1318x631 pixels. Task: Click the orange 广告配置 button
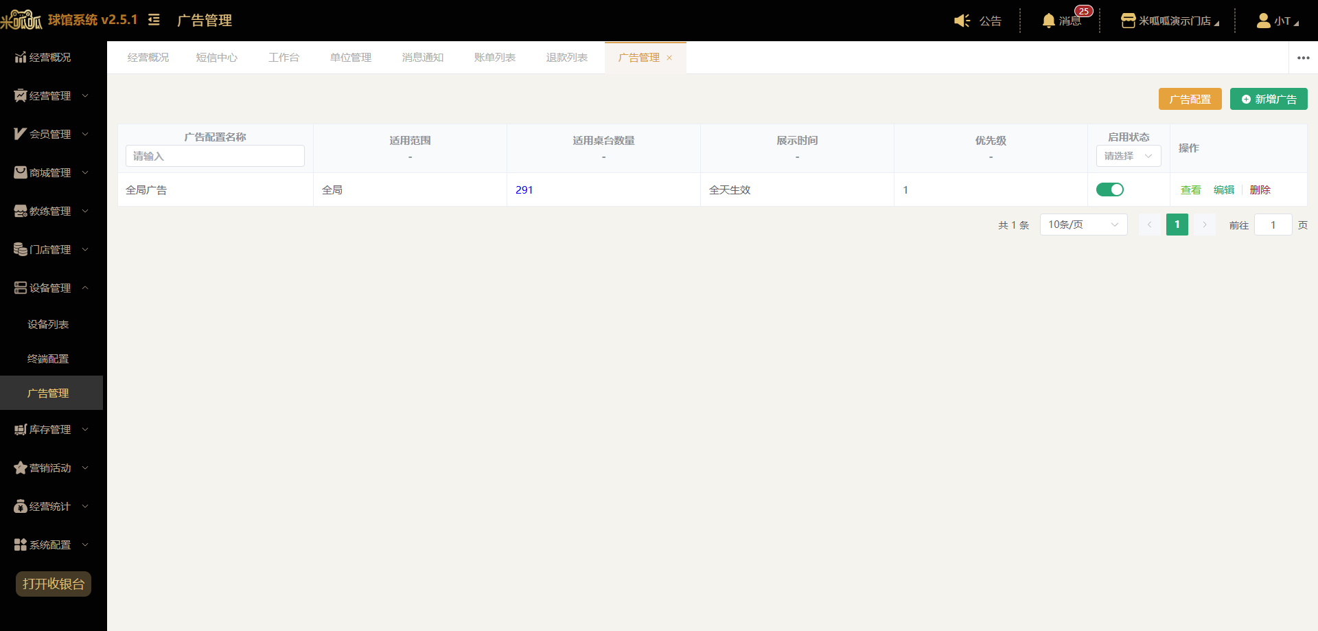tap(1190, 99)
